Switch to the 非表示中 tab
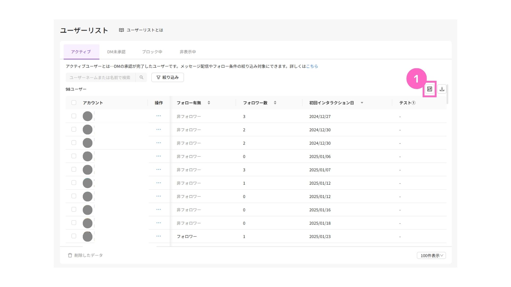This screenshot has height=287, width=511. pos(188,52)
